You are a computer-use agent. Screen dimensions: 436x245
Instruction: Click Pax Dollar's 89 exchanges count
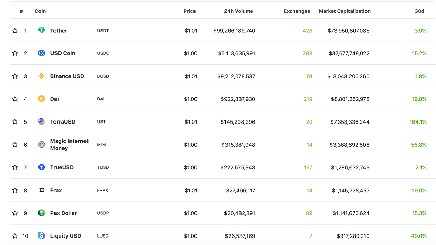tap(309, 213)
